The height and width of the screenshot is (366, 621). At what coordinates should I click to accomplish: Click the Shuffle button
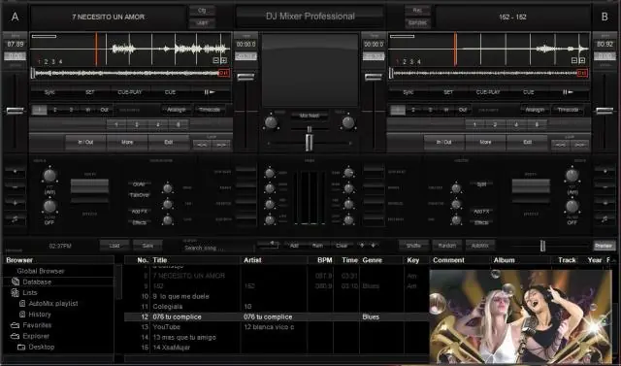click(x=413, y=246)
